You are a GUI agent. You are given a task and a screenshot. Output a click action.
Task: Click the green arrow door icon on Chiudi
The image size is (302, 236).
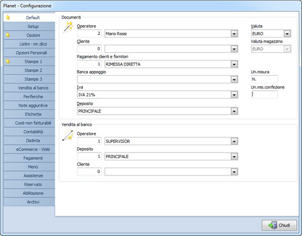273,225
